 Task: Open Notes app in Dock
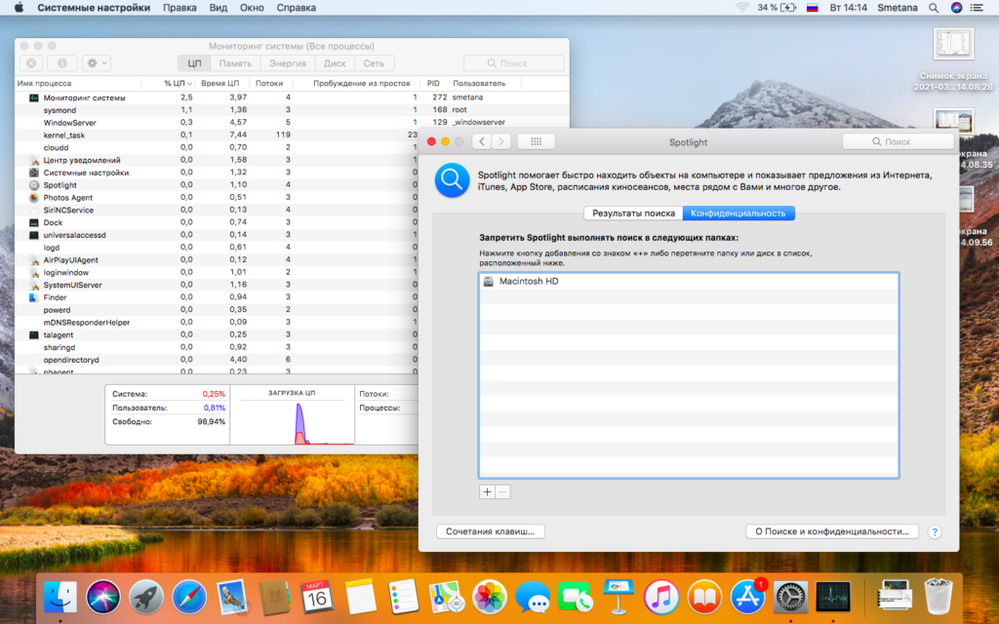[361, 598]
